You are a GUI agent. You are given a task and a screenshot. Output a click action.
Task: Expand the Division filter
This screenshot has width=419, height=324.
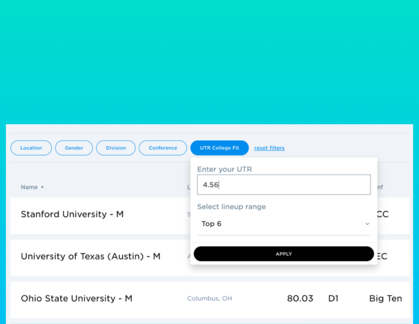tap(116, 148)
